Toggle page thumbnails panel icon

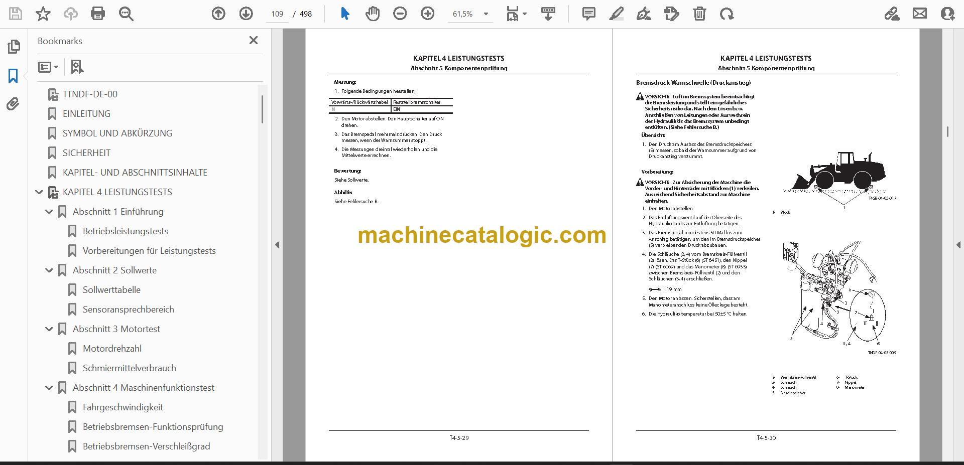coord(14,47)
